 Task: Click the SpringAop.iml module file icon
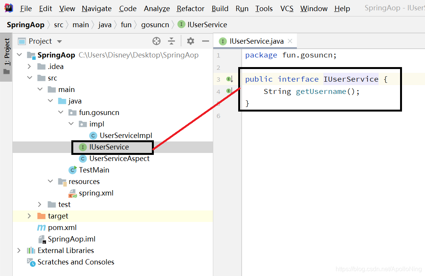pos(42,239)
